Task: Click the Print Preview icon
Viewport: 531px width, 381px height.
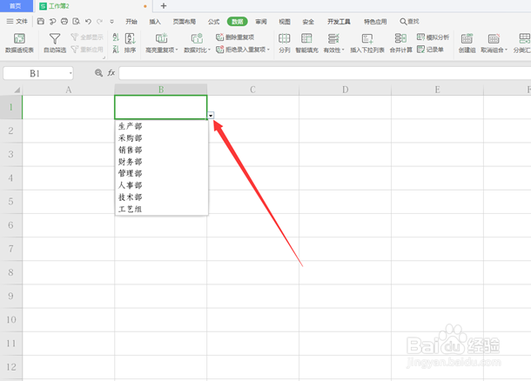Action: coord(77,22)
